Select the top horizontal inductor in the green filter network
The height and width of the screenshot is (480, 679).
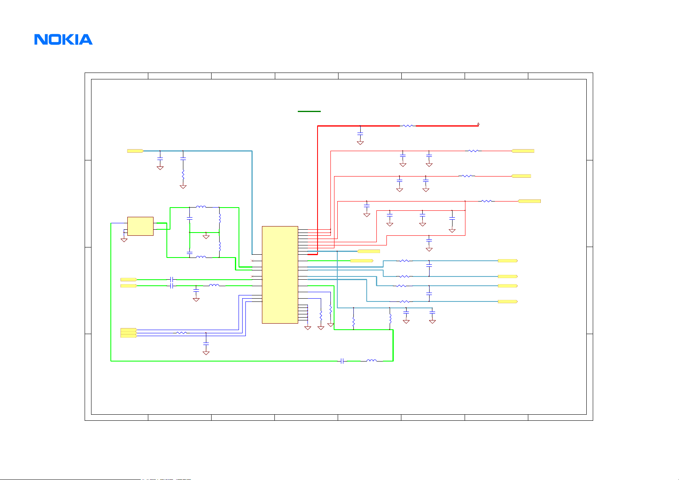201,208
